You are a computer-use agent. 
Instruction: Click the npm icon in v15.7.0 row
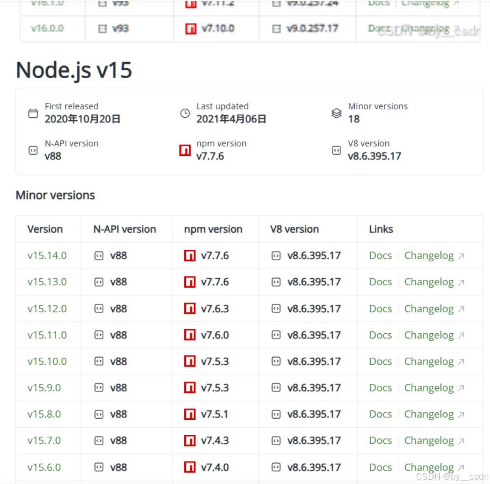[190, 441]
